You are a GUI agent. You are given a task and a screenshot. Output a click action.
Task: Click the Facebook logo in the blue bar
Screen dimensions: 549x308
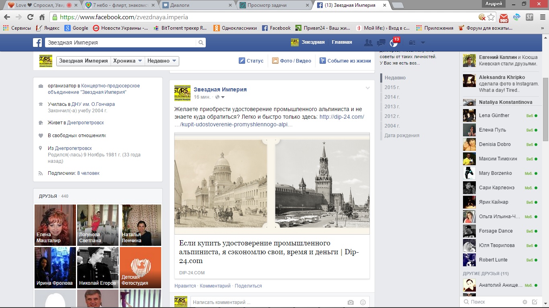pyautogui.click(x=37, y=43)
